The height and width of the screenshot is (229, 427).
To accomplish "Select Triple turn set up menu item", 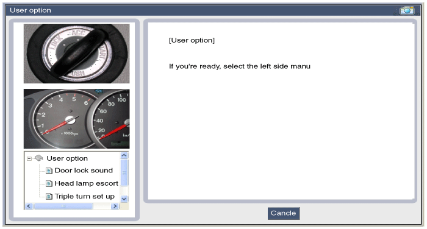I will pos(84,196).
